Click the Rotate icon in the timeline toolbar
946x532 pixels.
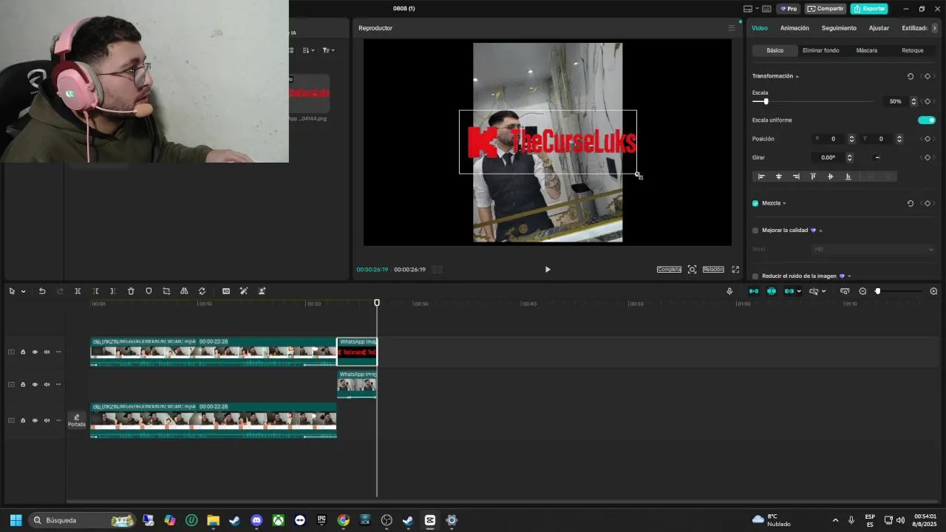point(202,291)
